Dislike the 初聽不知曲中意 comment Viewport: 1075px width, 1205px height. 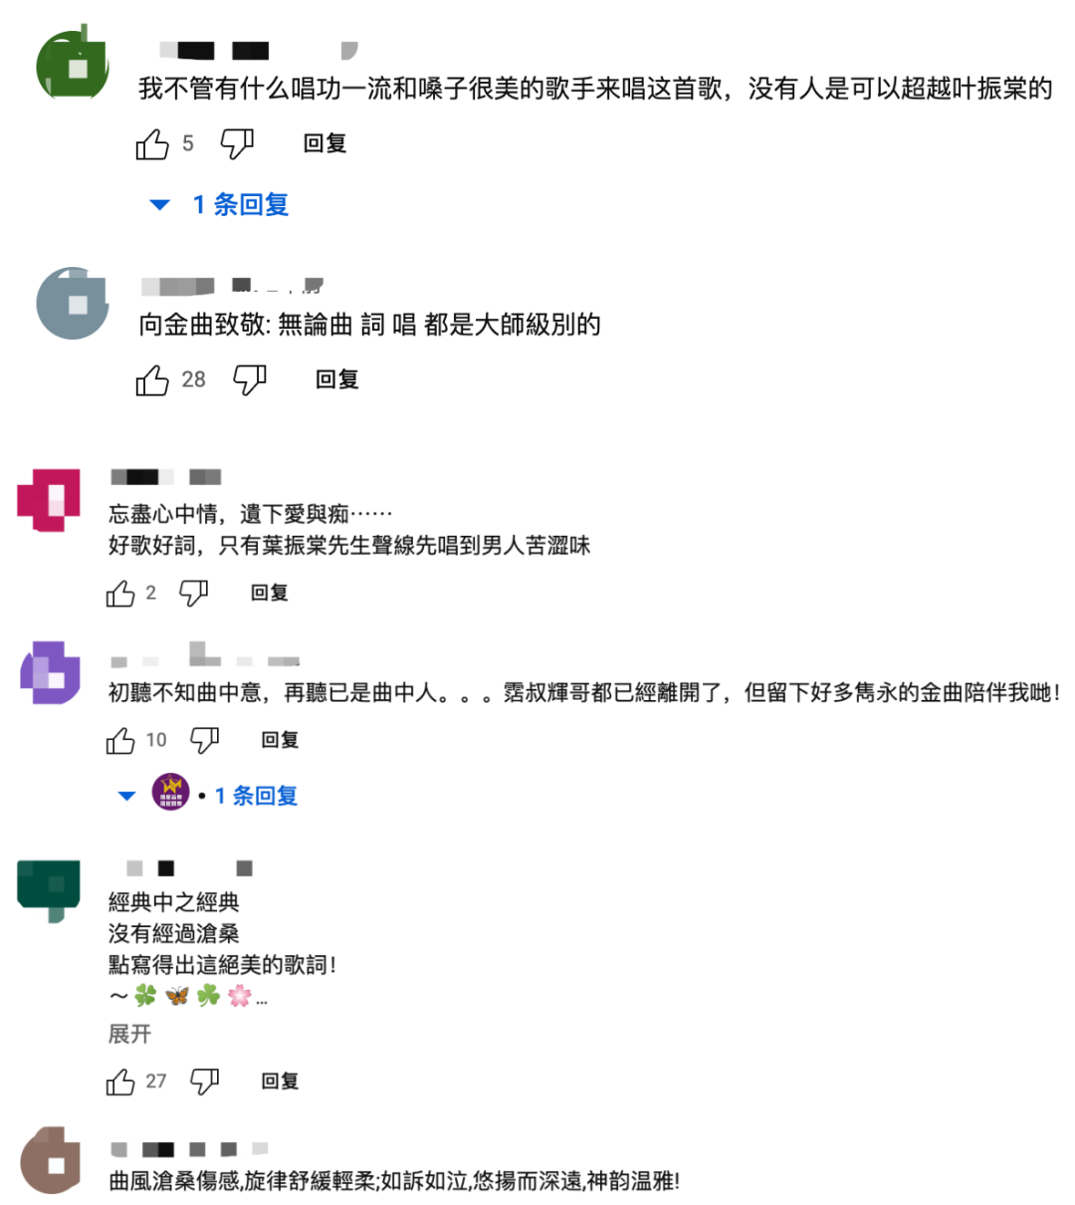coord(205,740)
